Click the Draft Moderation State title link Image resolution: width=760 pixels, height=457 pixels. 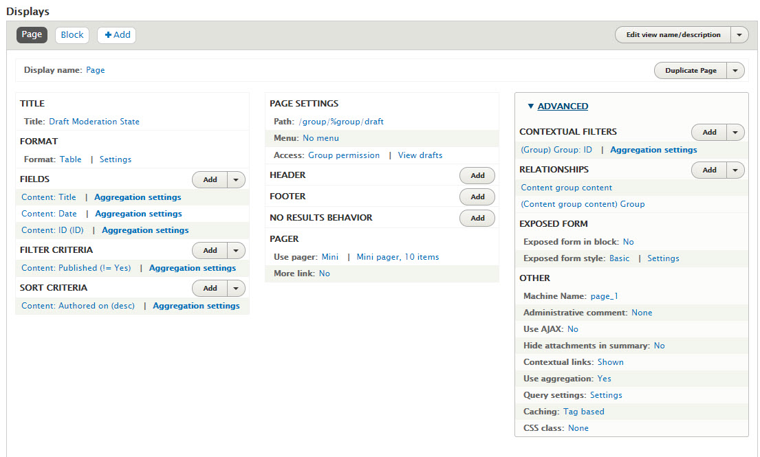coord(94,122)
